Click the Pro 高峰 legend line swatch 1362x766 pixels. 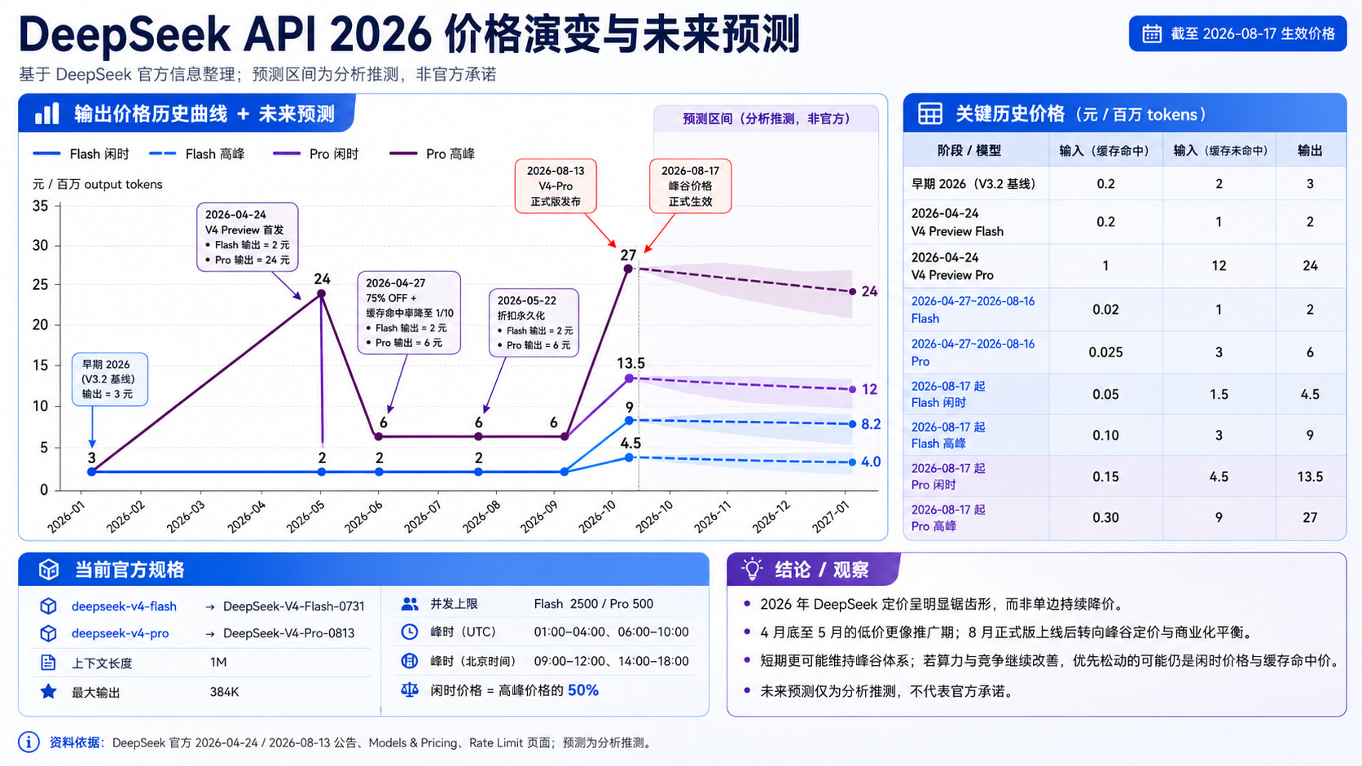[403, 153]
